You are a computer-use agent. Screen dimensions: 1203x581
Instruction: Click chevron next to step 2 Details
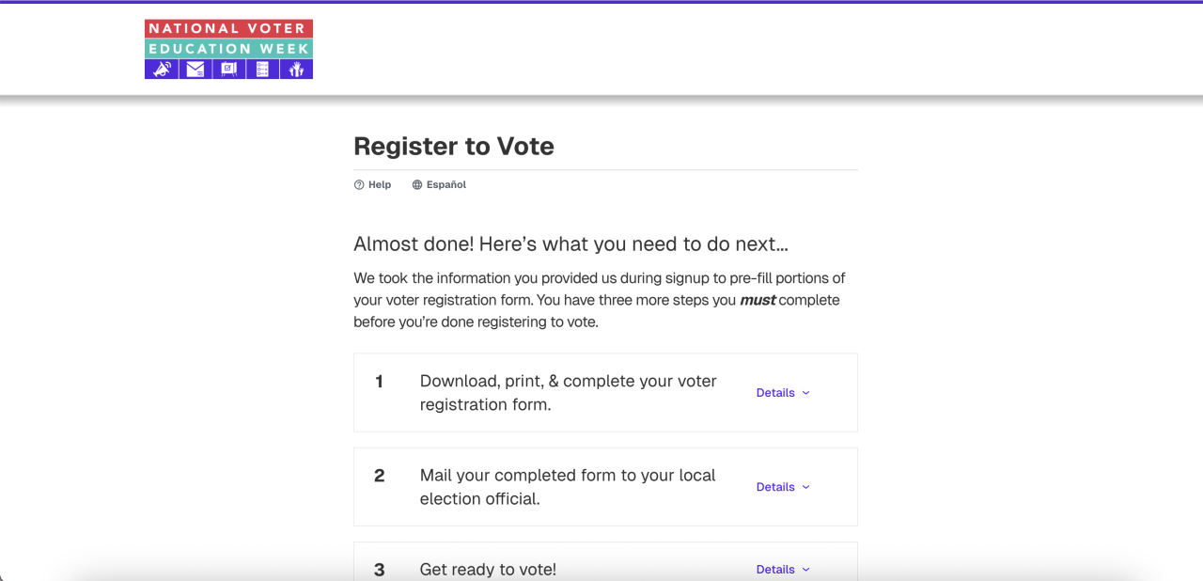click(805, 487)
